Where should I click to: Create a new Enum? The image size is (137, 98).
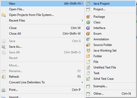[110, 34]
